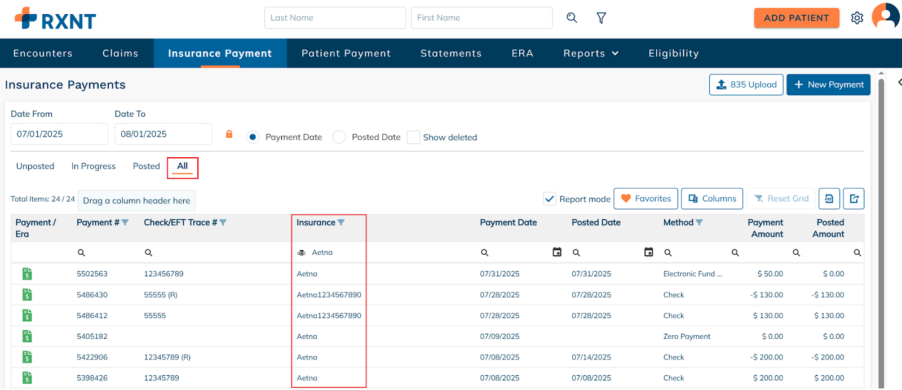Screen dimensions: 902x390
Task: Click the Date From input field
Action: coord(59,134)
